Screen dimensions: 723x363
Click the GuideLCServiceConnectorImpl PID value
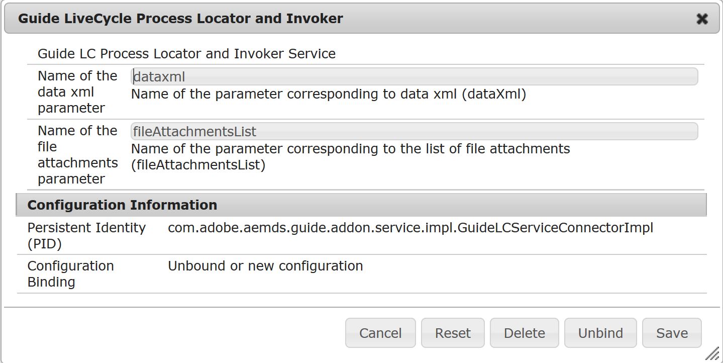pyautogui.click(x=410, y=228)
